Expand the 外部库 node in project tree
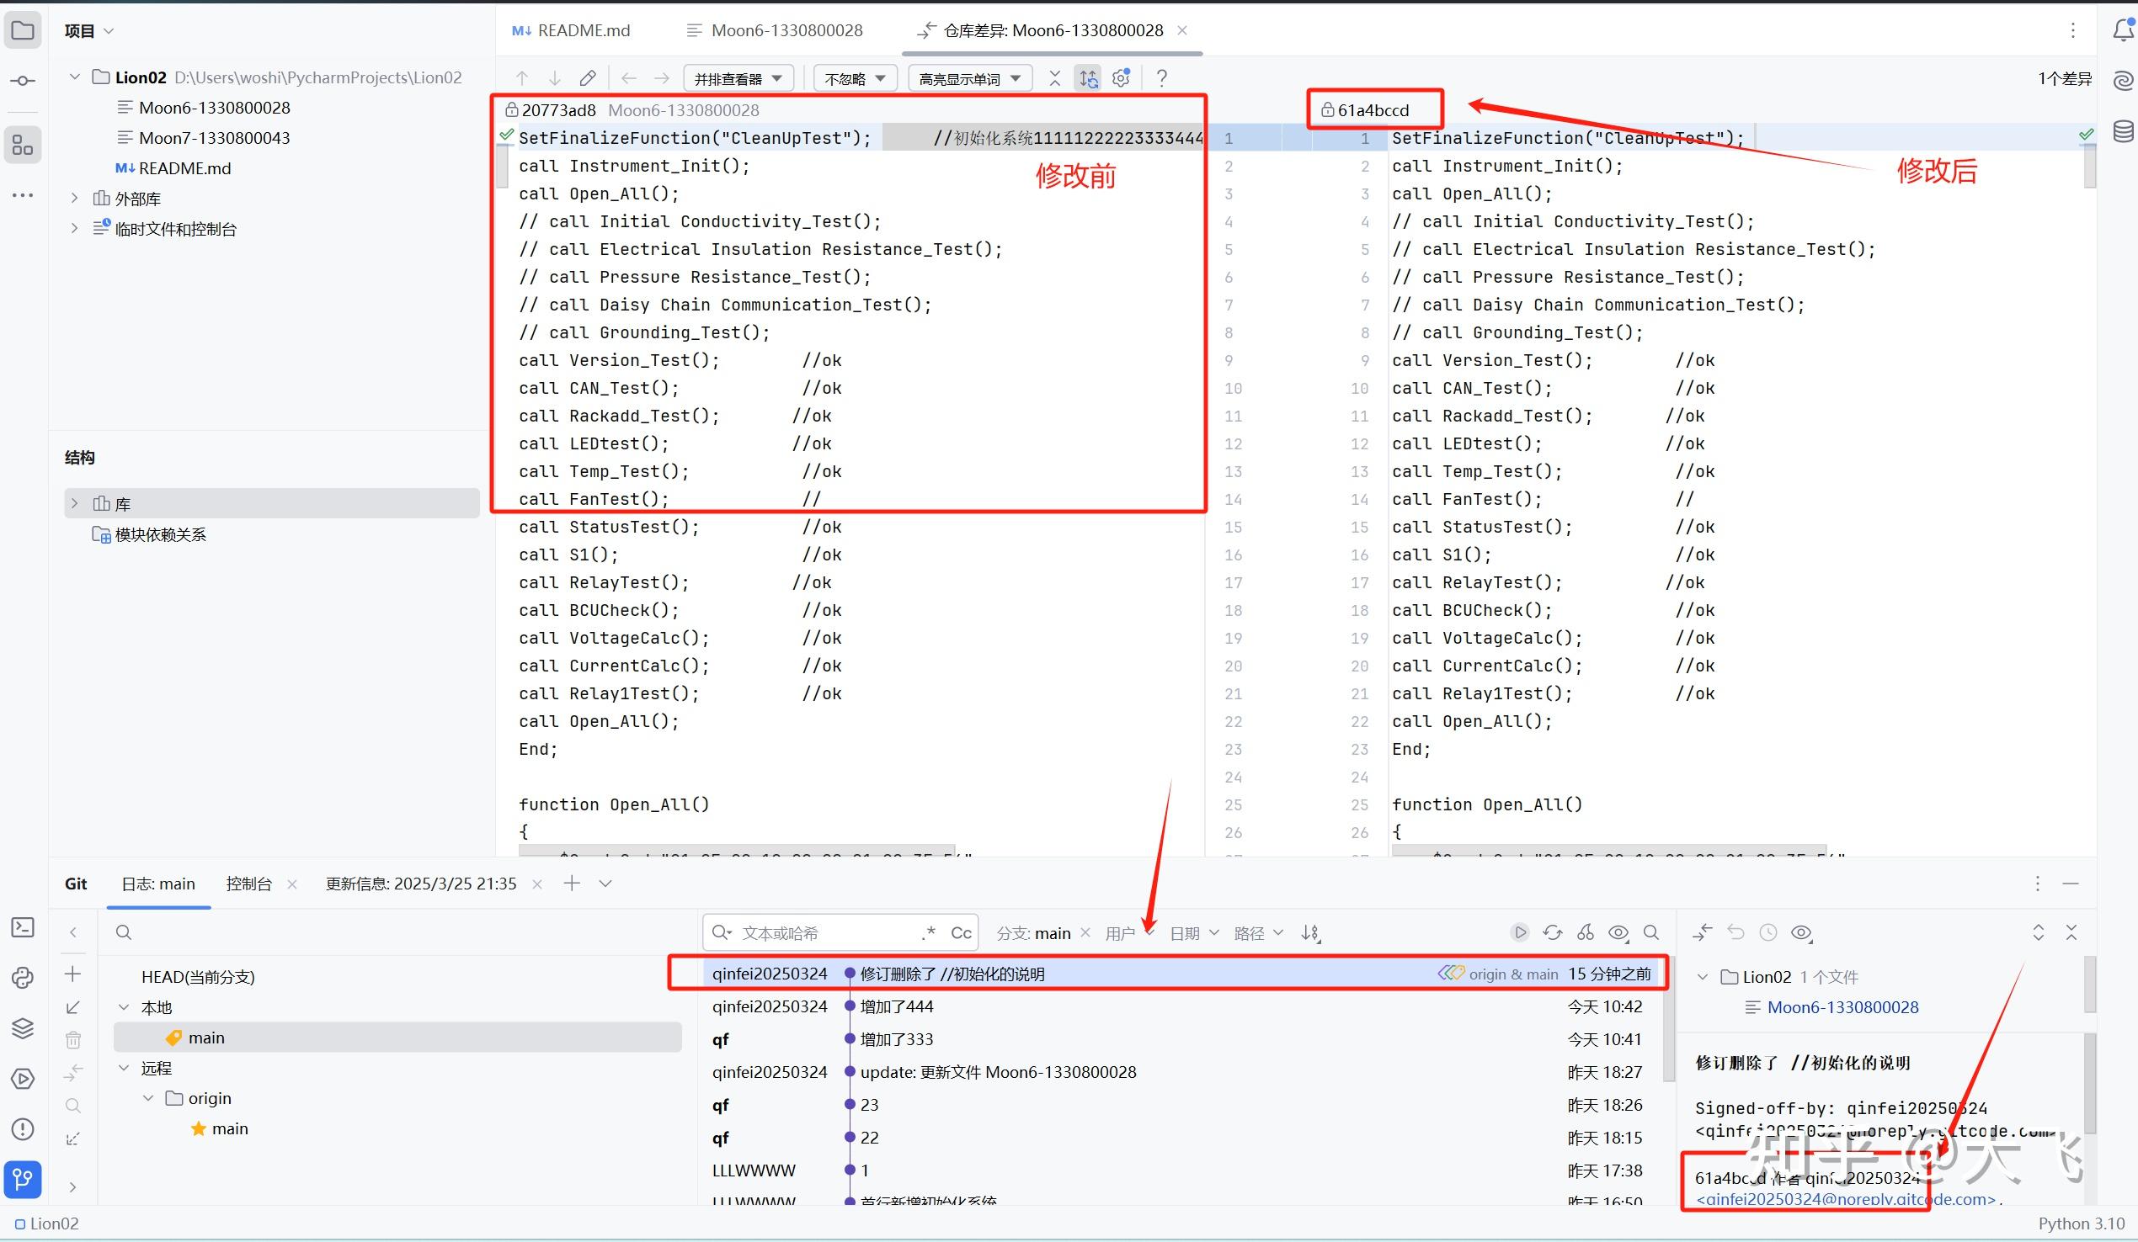2138x1242 pixels. point(75,198)
